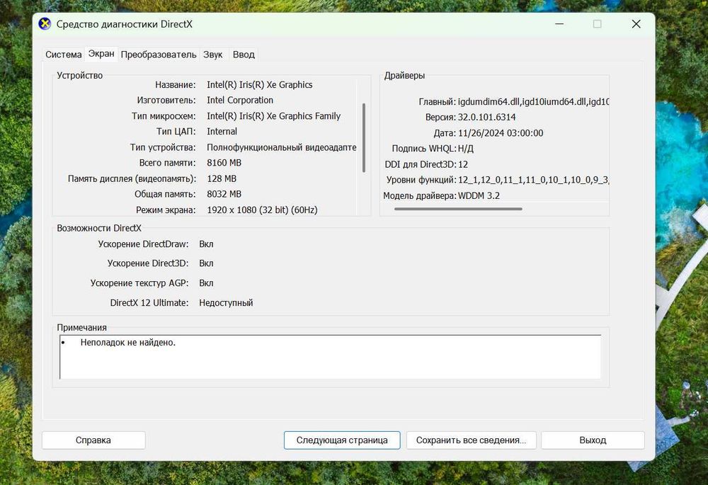Click the feature levels 12_1,12_0 value

(533, 180)
